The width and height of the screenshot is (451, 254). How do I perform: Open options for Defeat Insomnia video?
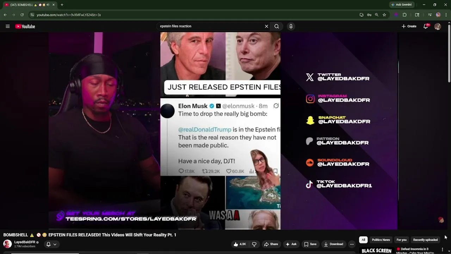point(442,250)
